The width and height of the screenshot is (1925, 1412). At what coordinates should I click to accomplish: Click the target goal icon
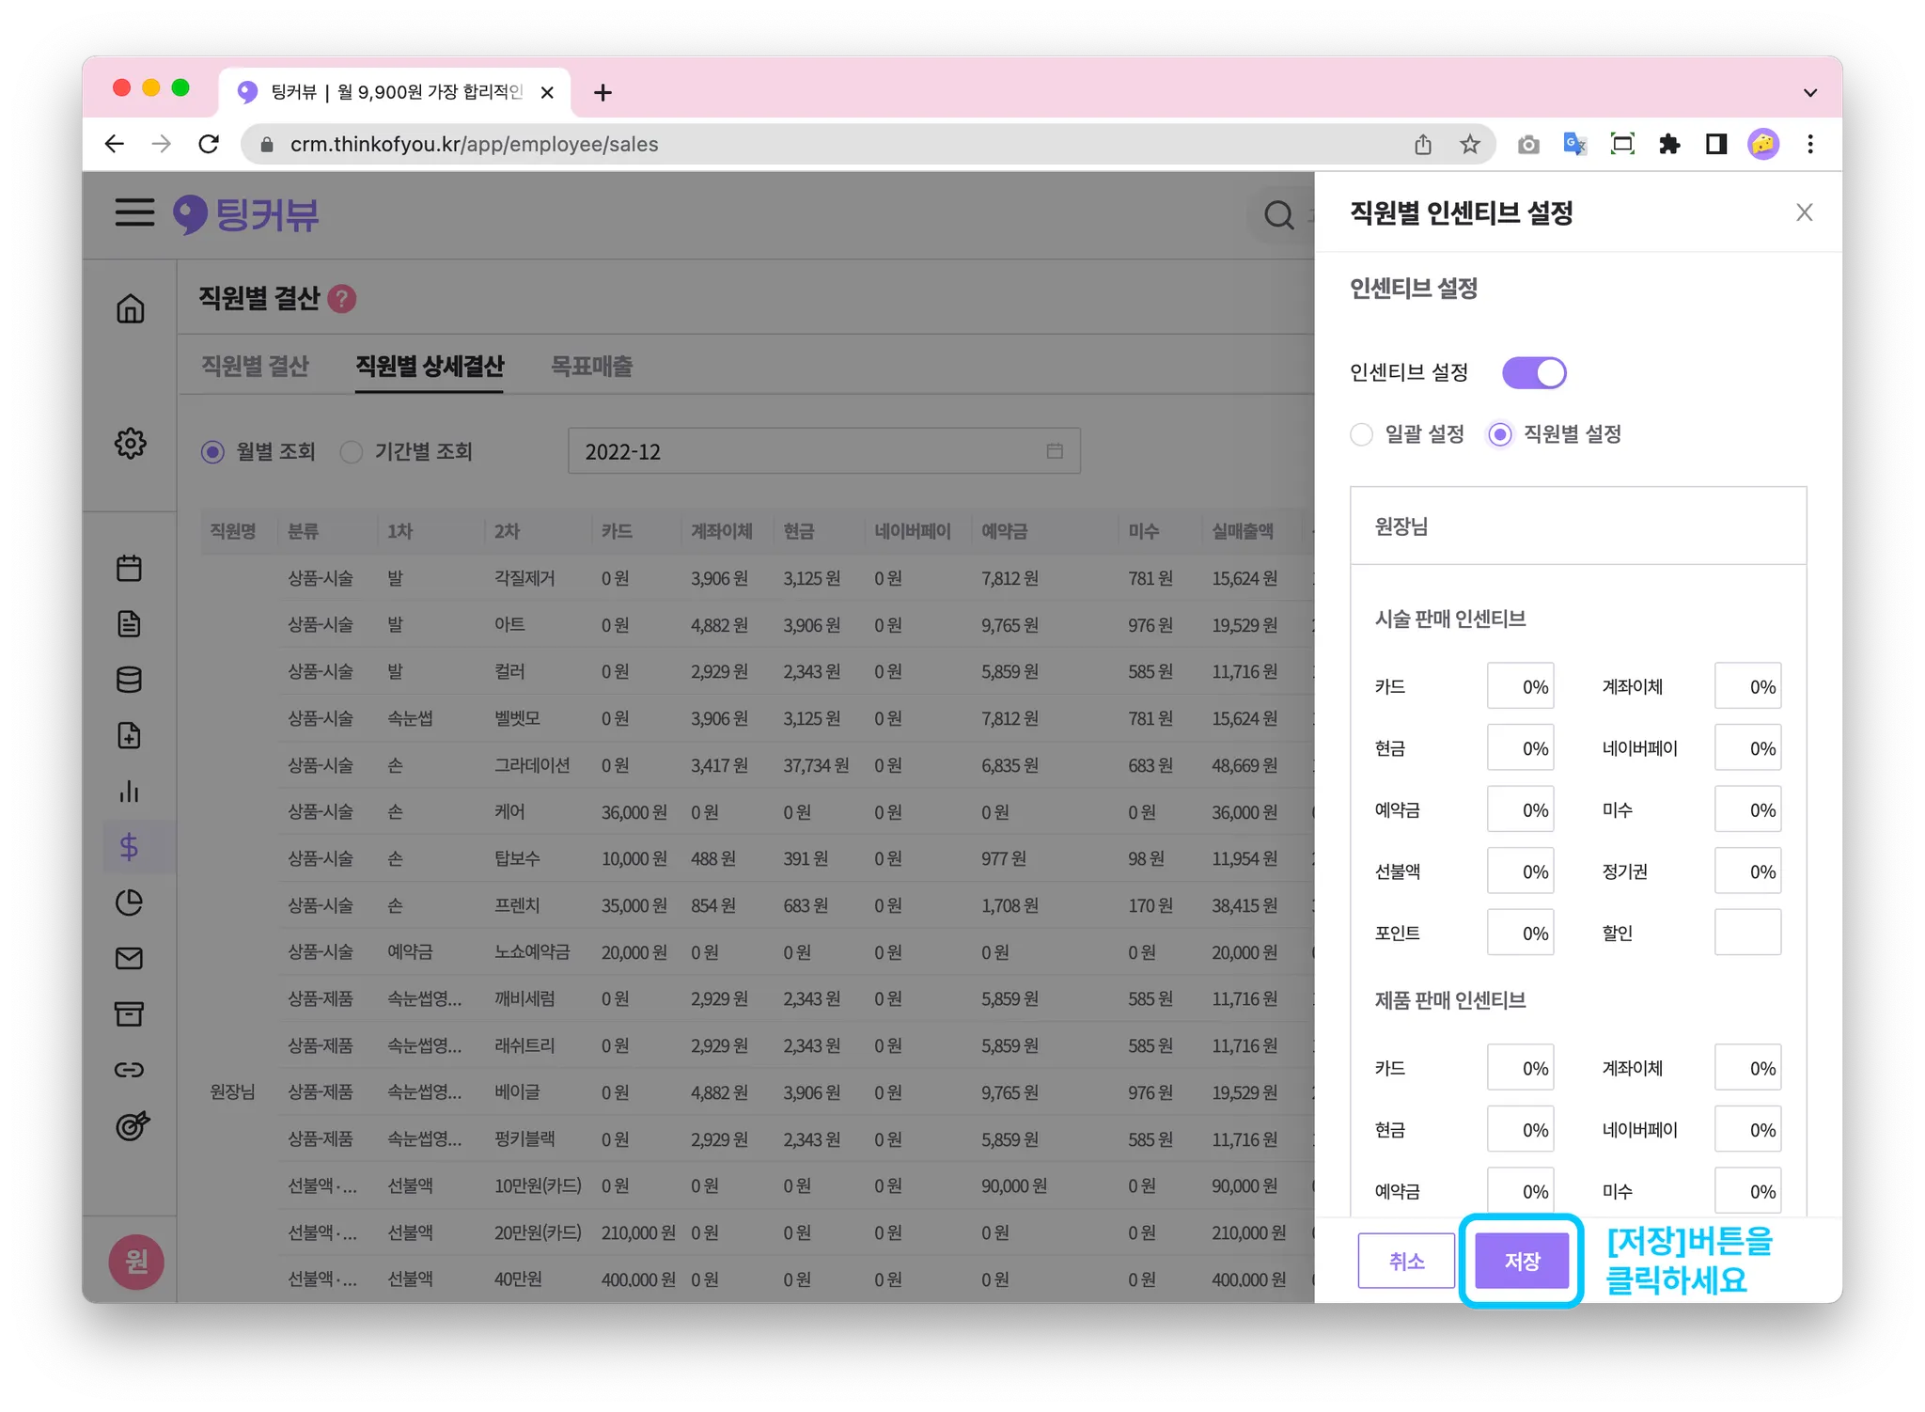point(132,1125)
